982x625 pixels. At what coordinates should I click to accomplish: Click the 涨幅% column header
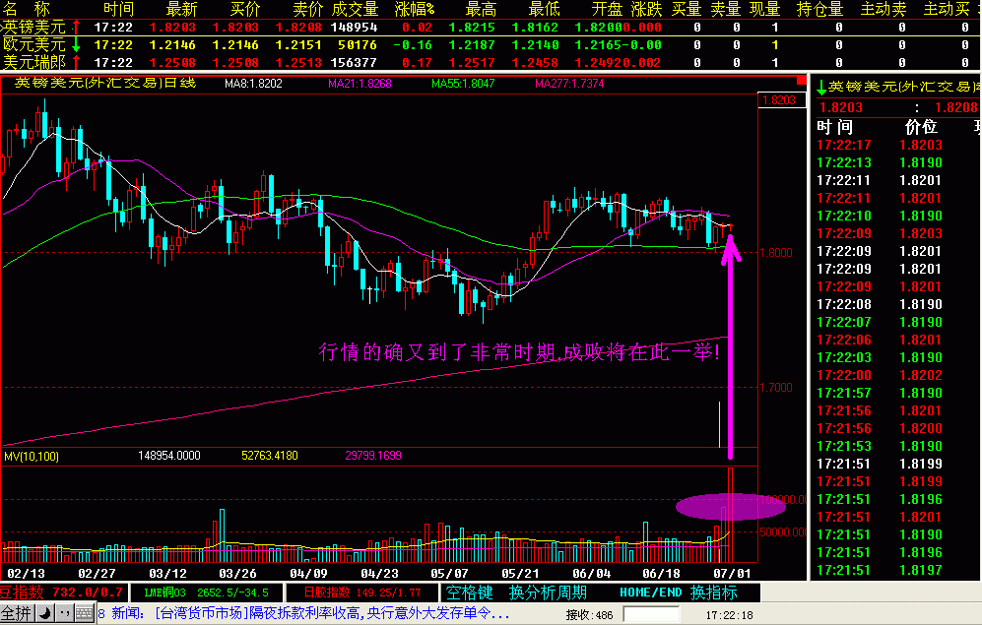[x=415, y=10]
